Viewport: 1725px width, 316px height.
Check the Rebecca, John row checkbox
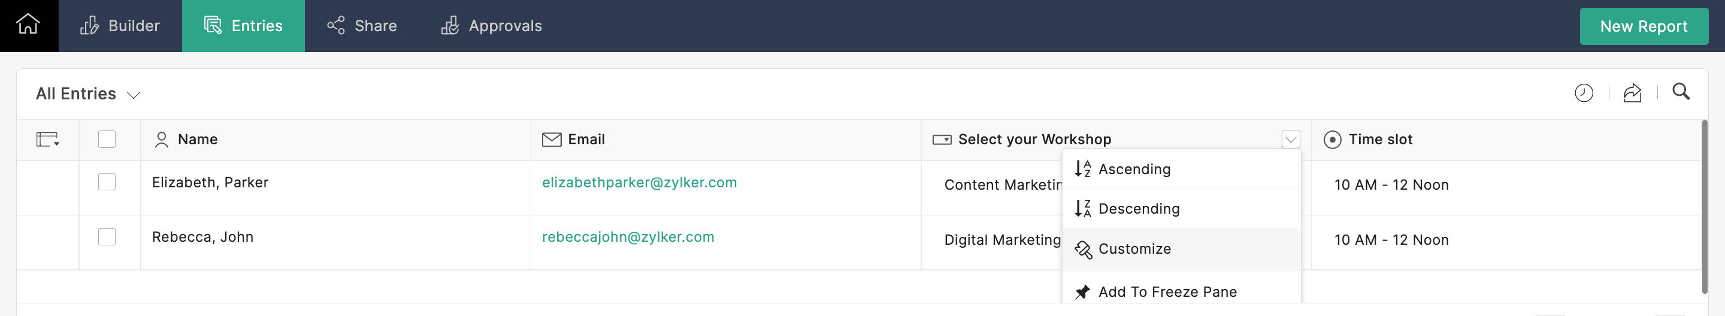click(x=107, y=237)
